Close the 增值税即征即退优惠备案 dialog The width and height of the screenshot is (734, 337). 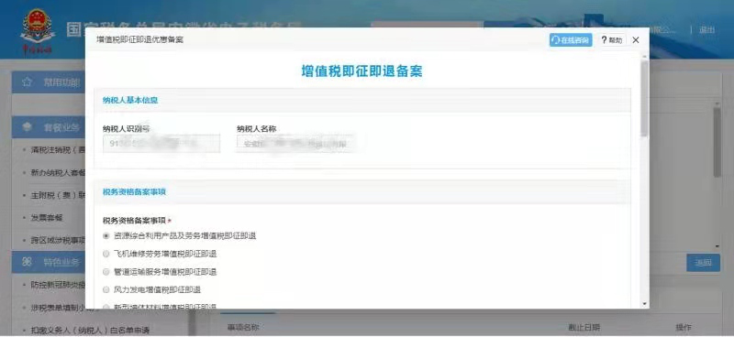[x=635, y=40]
